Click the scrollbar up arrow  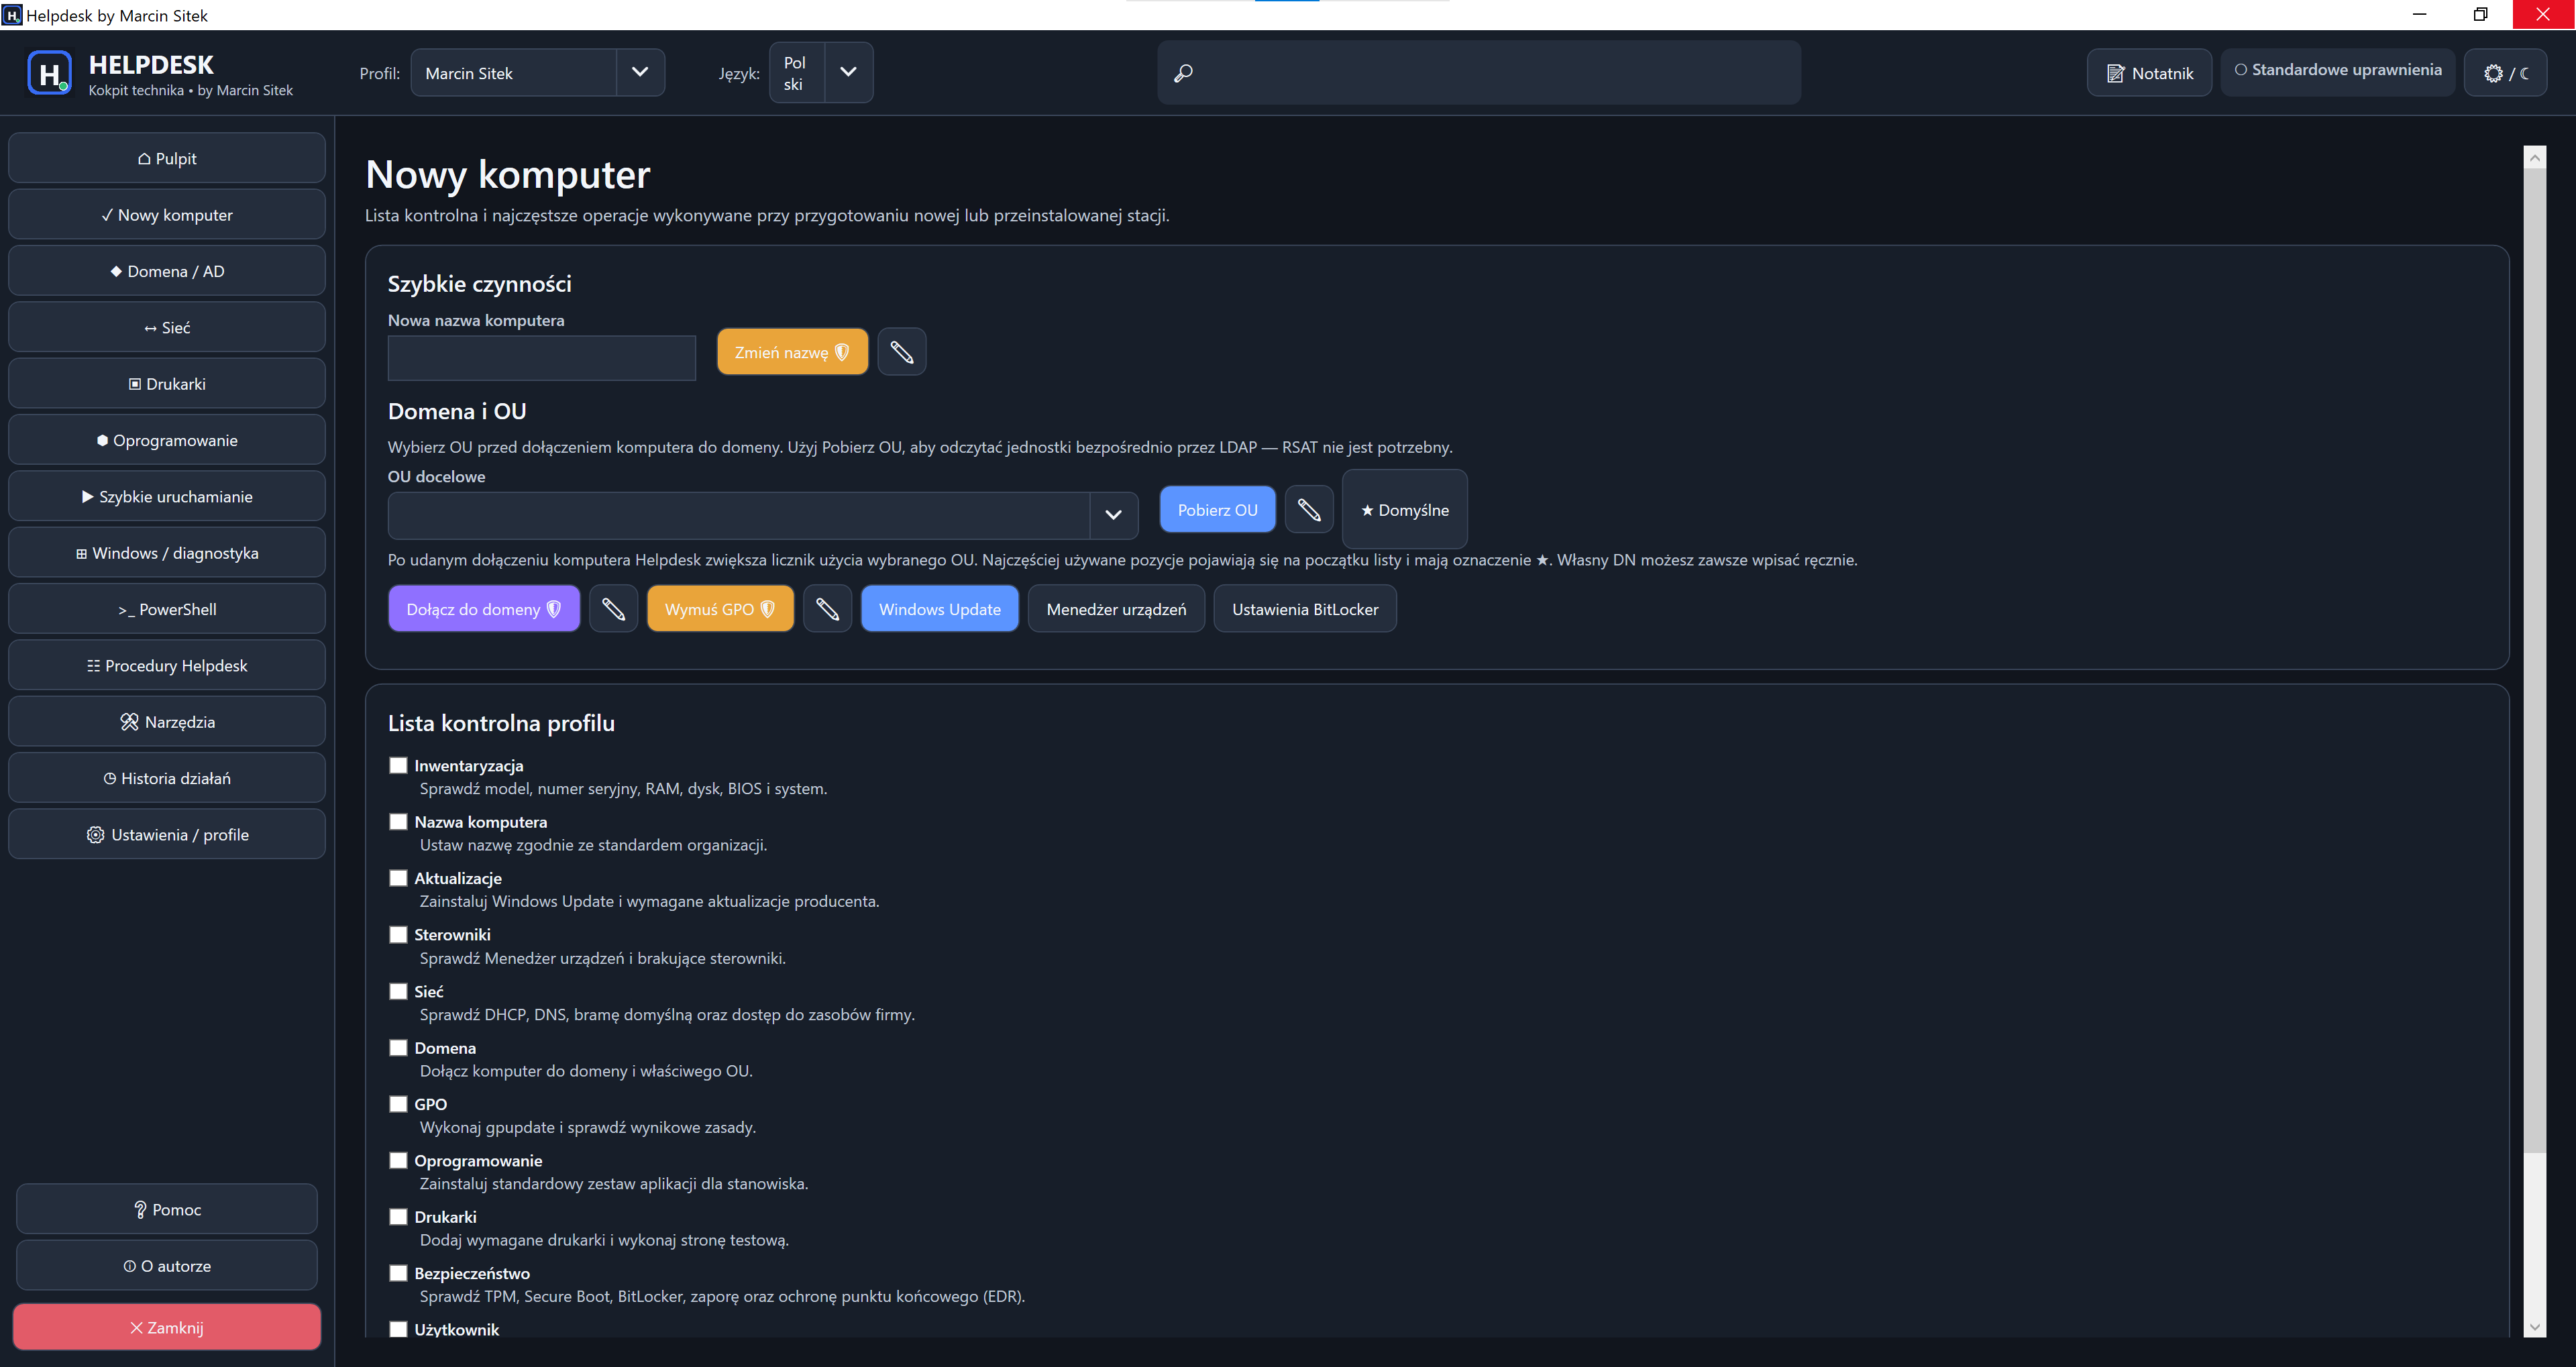(x=2534, y=157)
